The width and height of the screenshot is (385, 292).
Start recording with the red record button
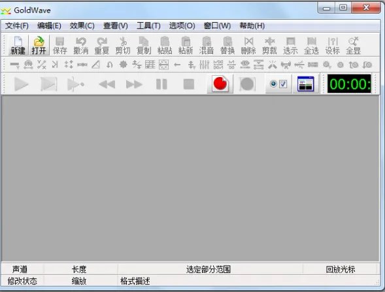pyautogui.click(x=220, y=84)
